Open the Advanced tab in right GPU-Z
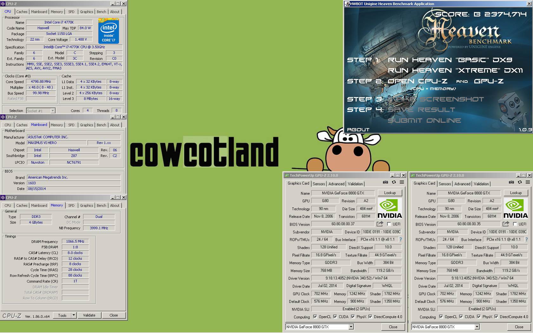The width and height of the screenshot is (533, 333). click(x=462, y=184)
